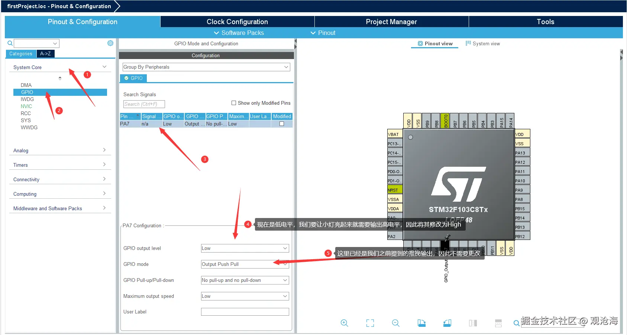Rotate chip clockwise using the rotate icon
Viewport: 627px width, 335px height.
(421, 323)
